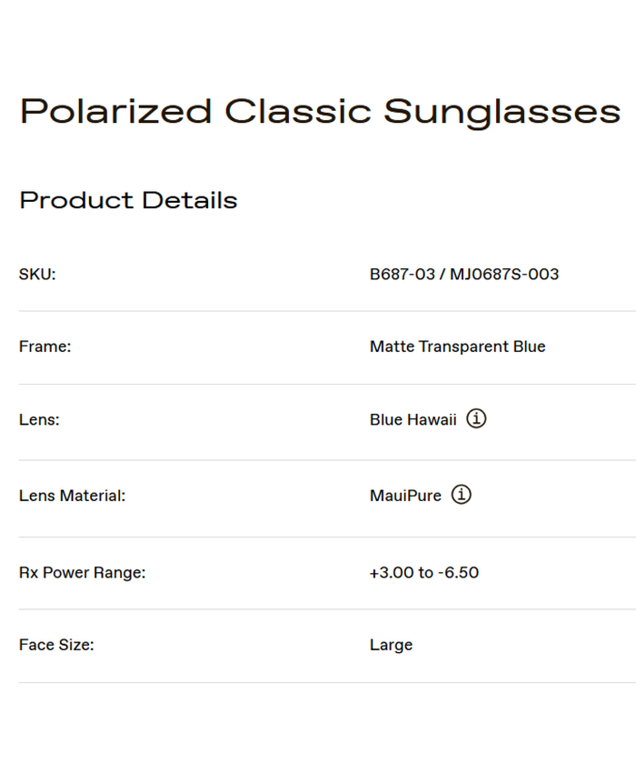This screenshot has width=636, height=773.
Task: Select the Product Details heading
Action: 128,201
